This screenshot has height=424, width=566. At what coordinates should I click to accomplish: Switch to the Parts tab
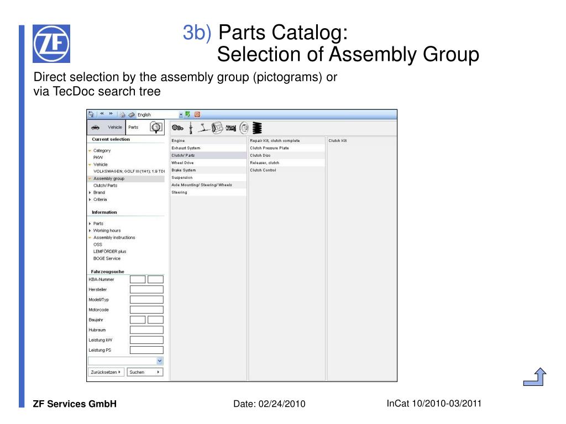pos(133,128)
